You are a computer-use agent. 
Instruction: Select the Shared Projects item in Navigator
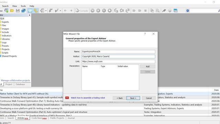click(9, 56)
